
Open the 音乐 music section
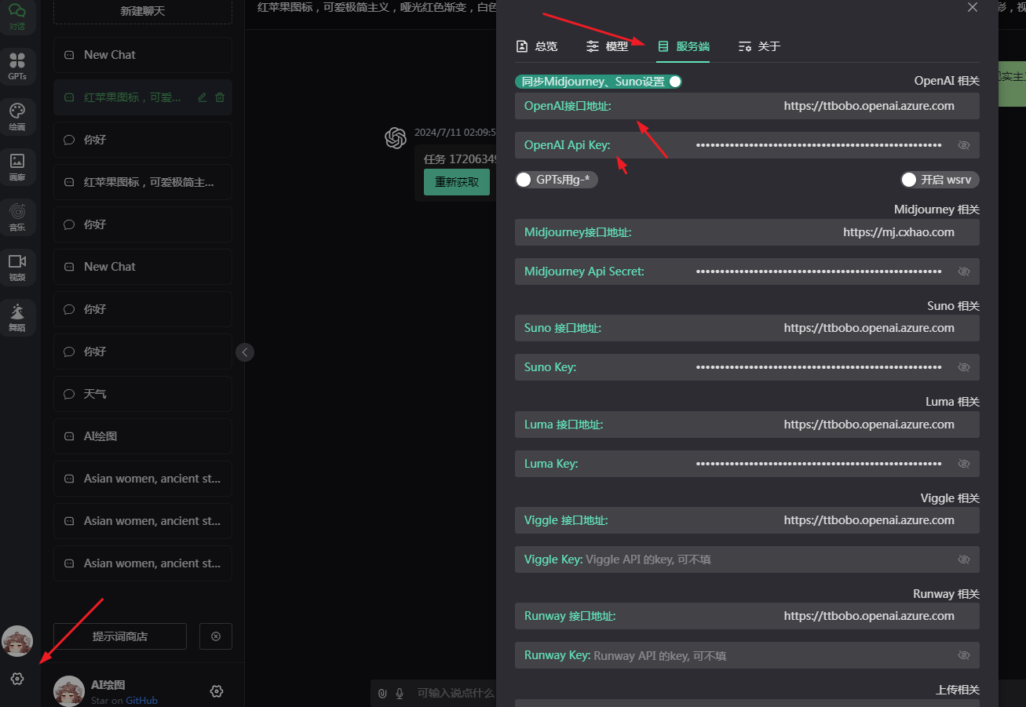17,217
